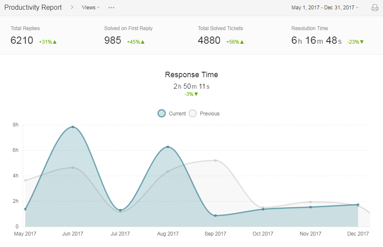
Task: Click the 2h y-axis label
Action: tap(15, 201)
